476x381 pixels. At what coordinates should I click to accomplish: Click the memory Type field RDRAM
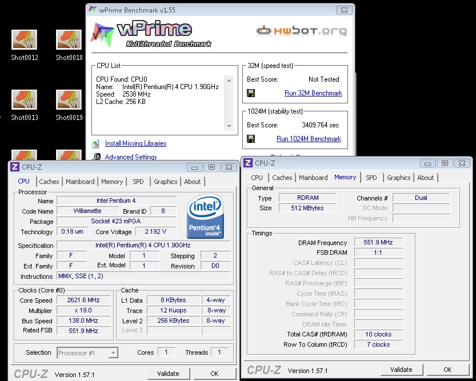click(307, 198)
